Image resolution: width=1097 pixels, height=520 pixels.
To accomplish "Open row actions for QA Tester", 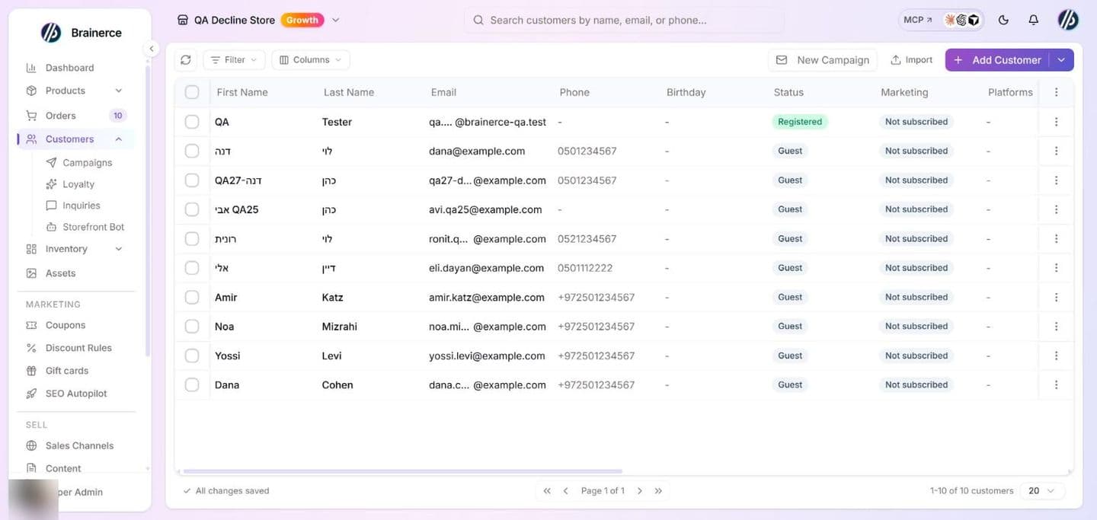I will click(1056, 122).
